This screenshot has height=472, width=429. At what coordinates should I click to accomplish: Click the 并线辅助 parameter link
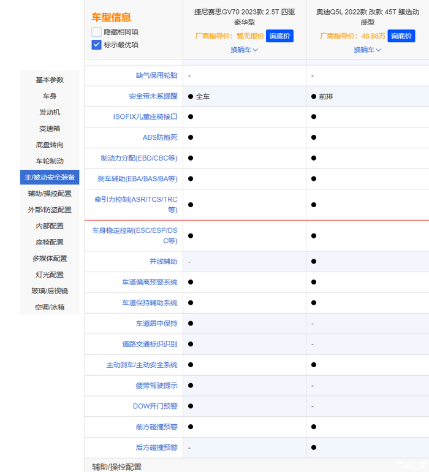[164, 261]
